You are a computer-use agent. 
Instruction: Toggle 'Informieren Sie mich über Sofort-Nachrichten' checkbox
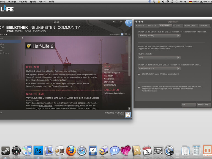pyautogui.click(x=139, y=87)
